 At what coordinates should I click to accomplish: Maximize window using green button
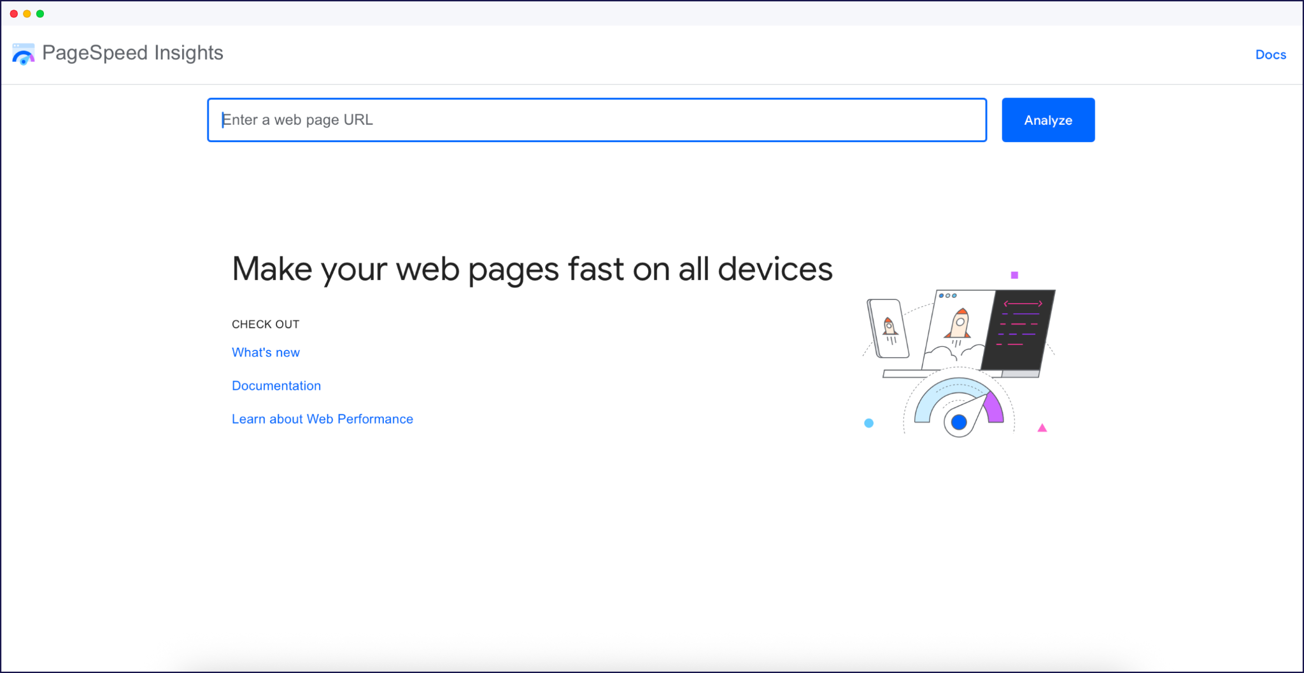pyautogui.click(x=40, y=13)
